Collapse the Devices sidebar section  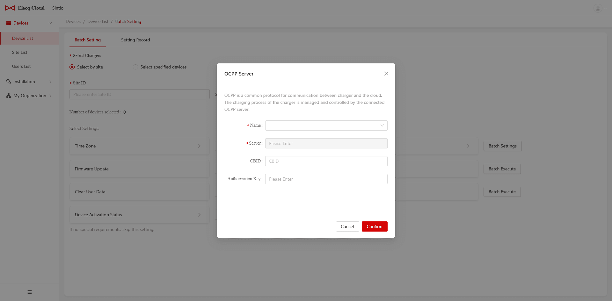coord(50,23)
